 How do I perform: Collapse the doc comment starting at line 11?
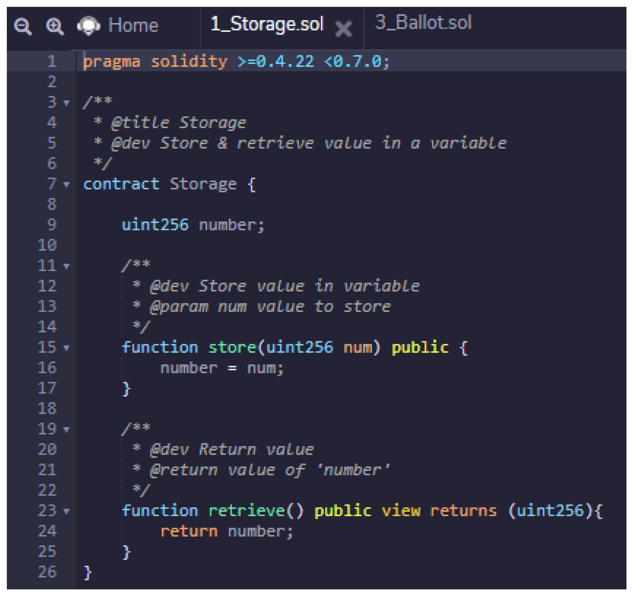66,266
